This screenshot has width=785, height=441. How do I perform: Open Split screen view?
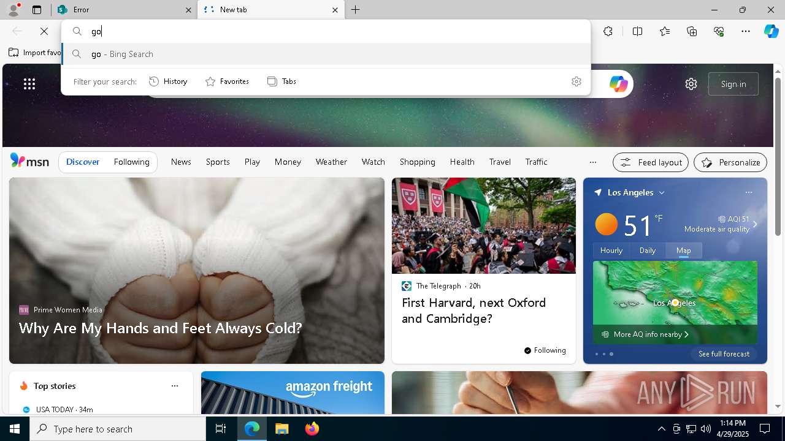pyautogui.click(x=638, y=31)
